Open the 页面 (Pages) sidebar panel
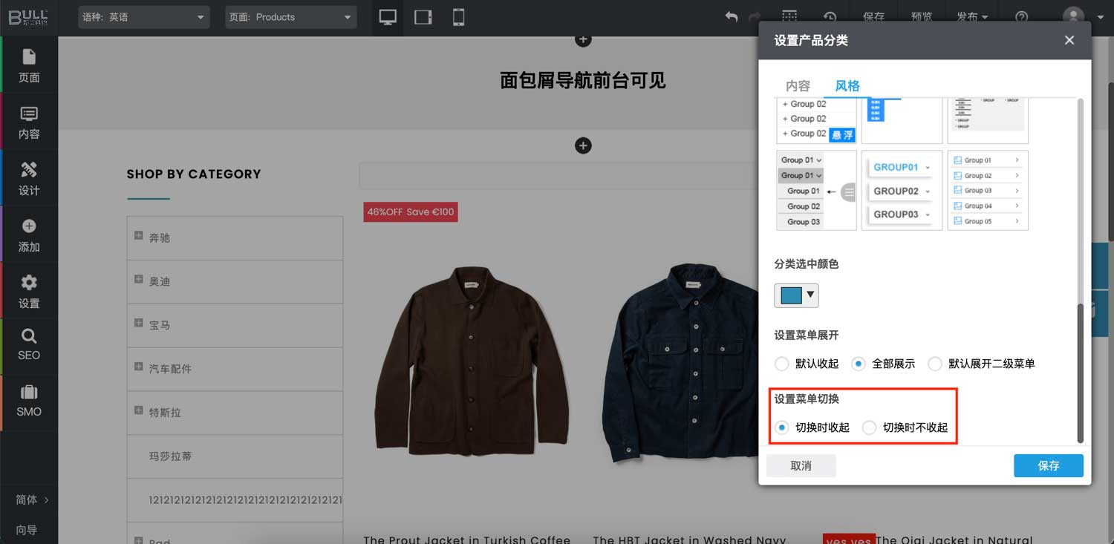Image resolution: width=1114 pixels, height=544 pixels. 29,65
